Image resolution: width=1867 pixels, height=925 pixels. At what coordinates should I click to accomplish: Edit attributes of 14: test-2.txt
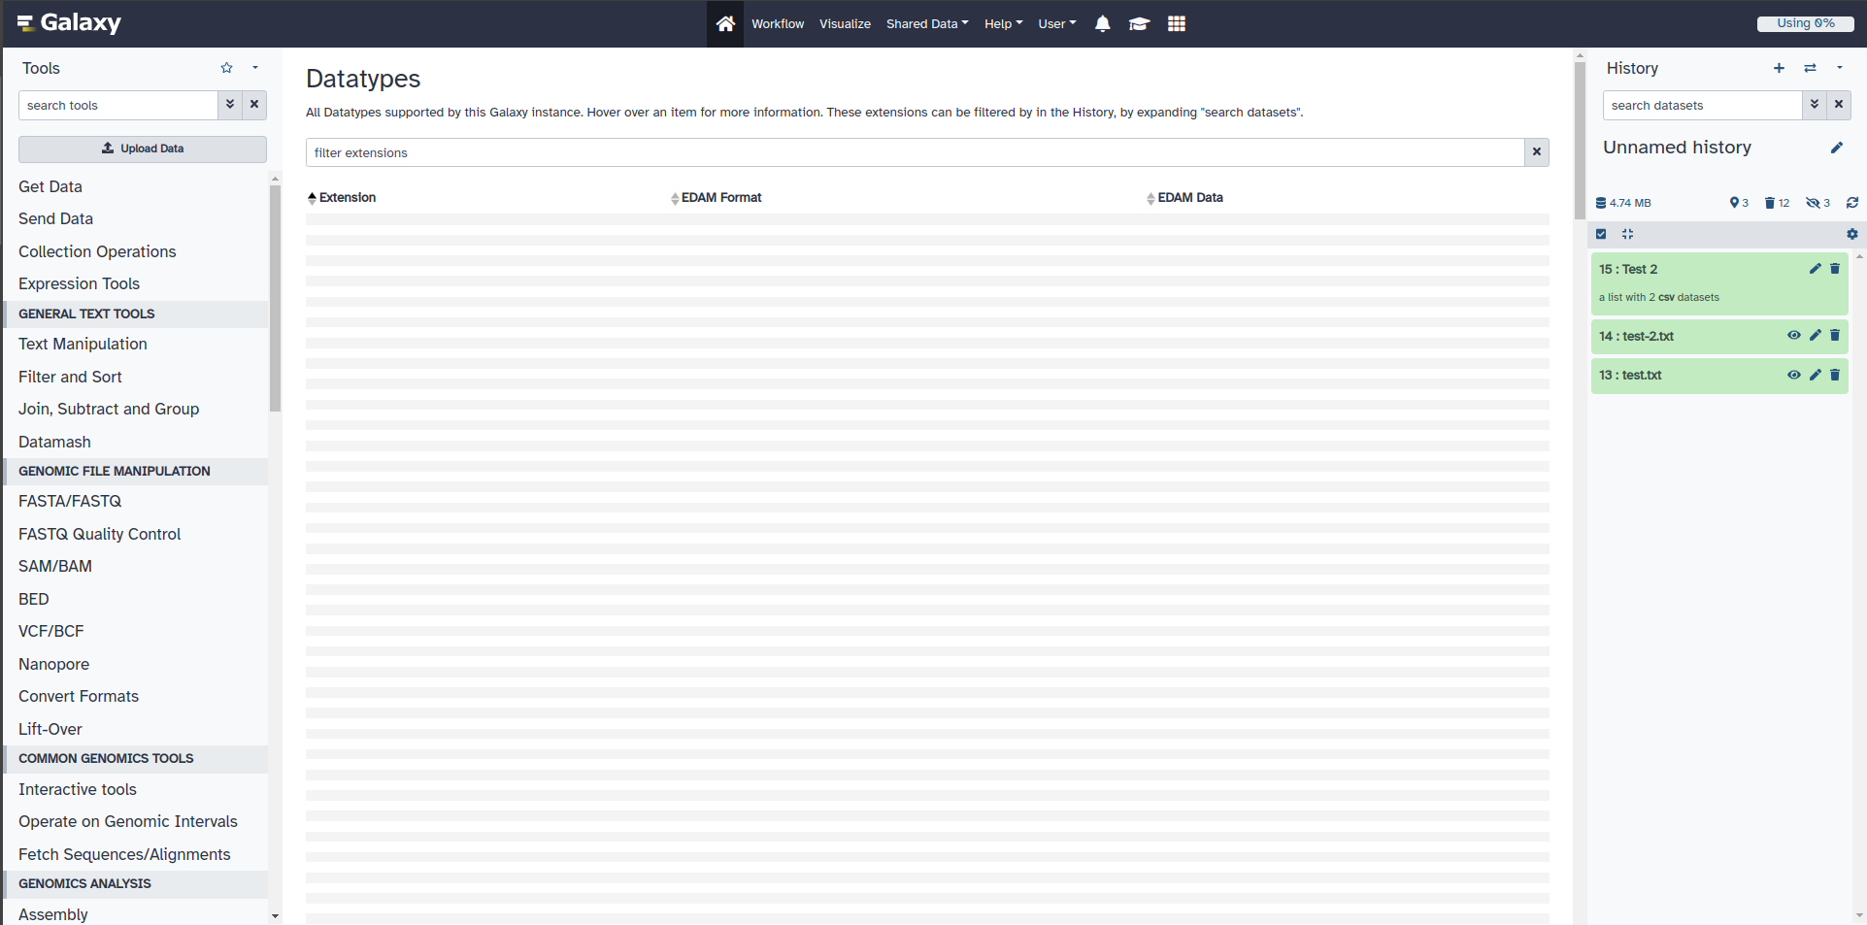tap(1815, 336)
